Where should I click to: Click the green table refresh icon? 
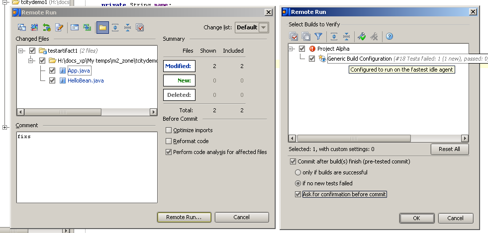pos(87,28)
